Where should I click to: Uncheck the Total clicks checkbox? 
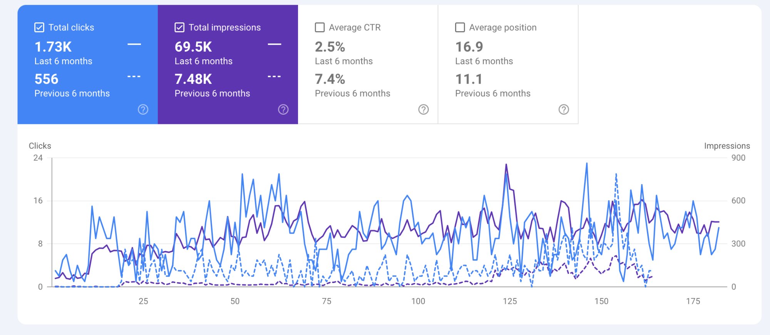[39, 27]
